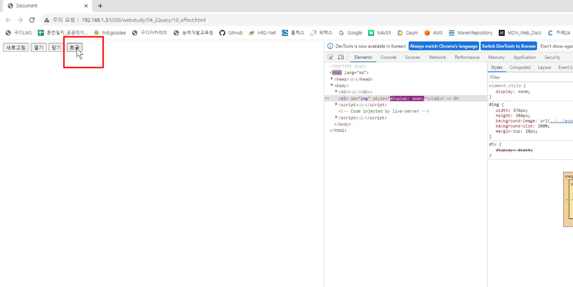The image size is (573, 287).
Task: Toggle the device toolbar icon
Action: coord(341,57)
